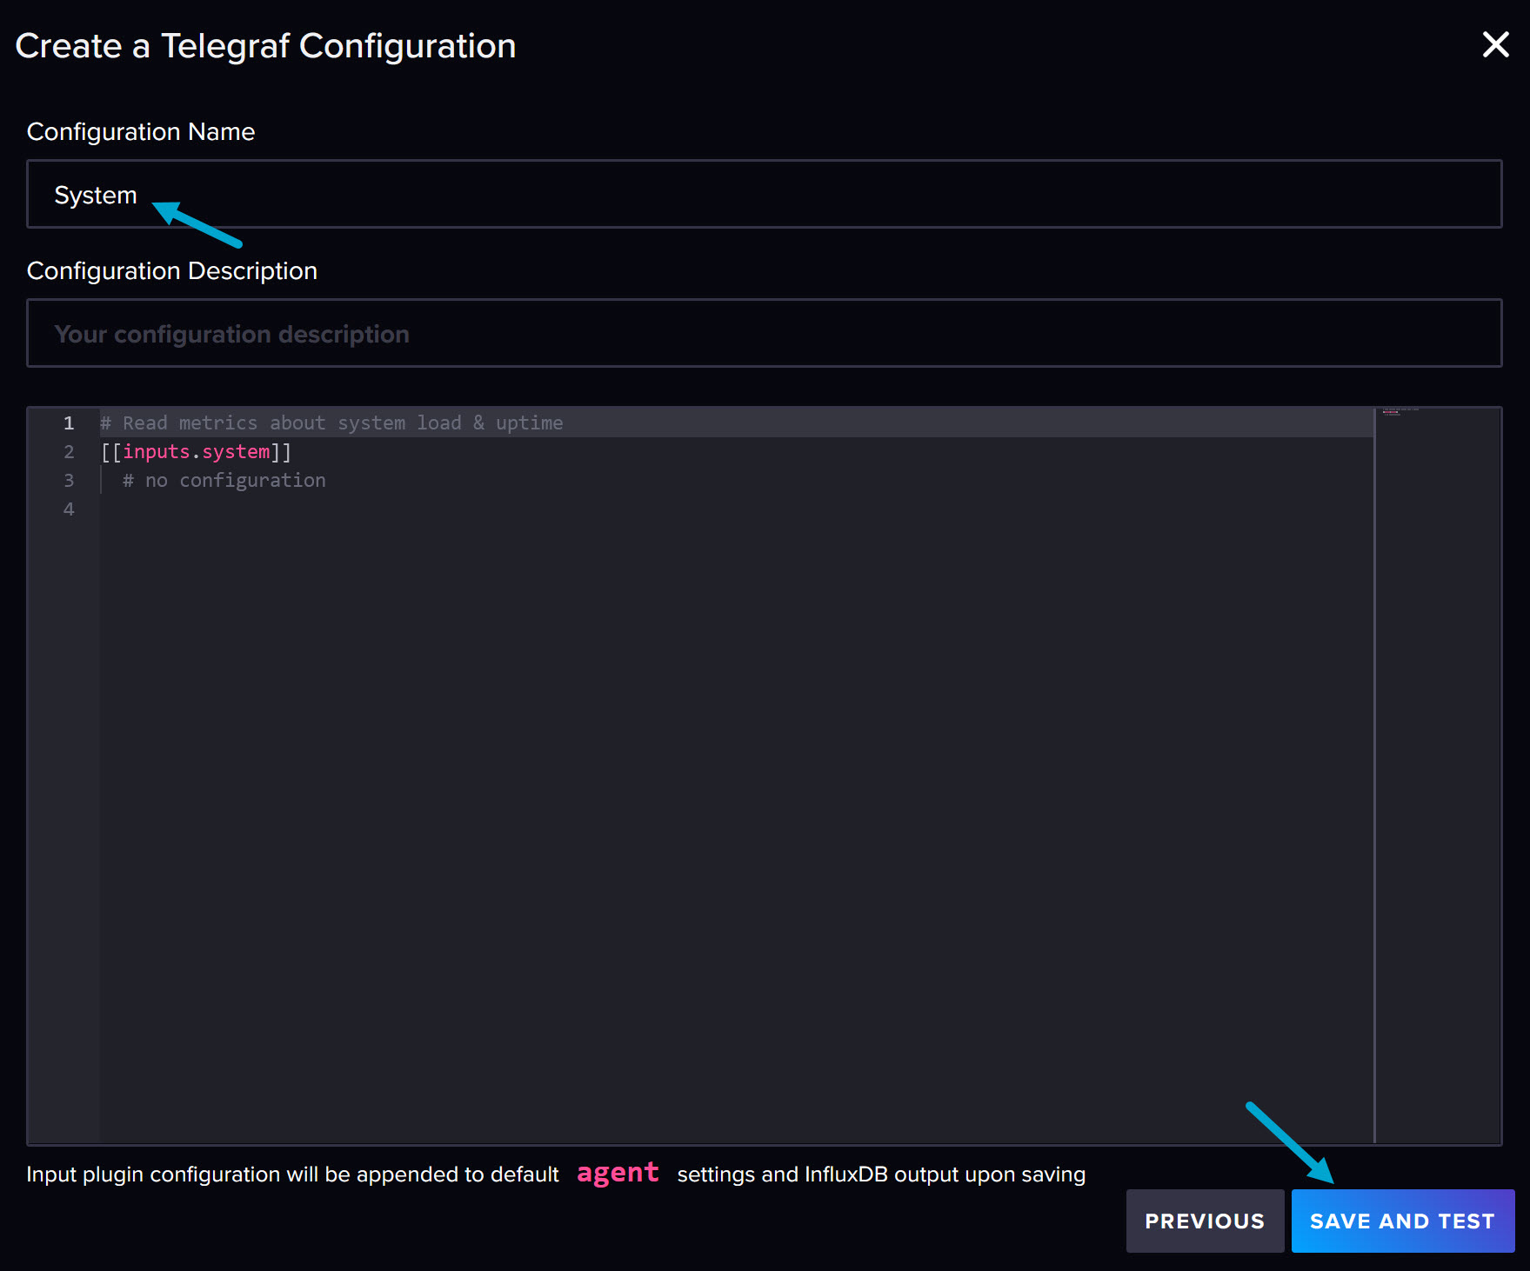
Task: Click line number 1 in the gutter
Action: tap(69, 423)
